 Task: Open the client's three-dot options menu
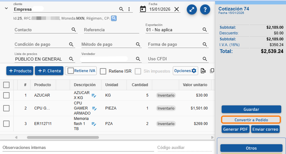(129, 9)
